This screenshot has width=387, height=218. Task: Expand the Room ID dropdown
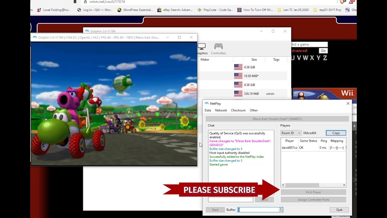click(x=291, y=133)
